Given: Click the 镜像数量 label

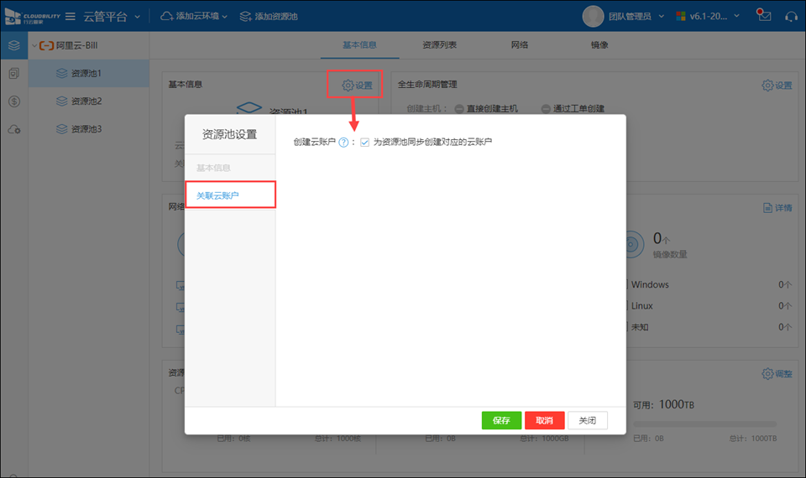Looking at the screenshot, I should point(670,255).
